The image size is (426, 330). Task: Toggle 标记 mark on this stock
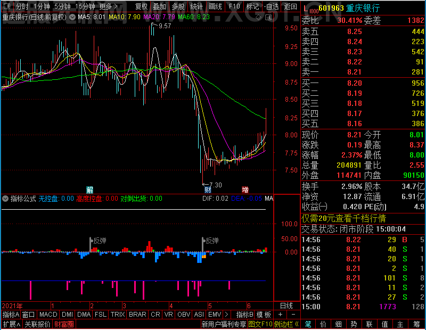[x=252, y=6]
